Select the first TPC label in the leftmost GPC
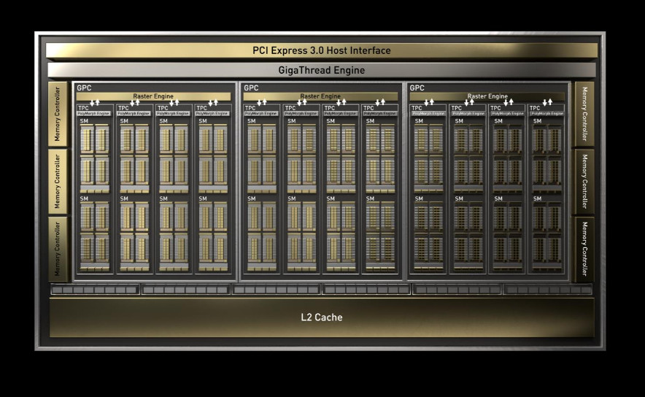The image size is (645, 397). coord(83,108)
